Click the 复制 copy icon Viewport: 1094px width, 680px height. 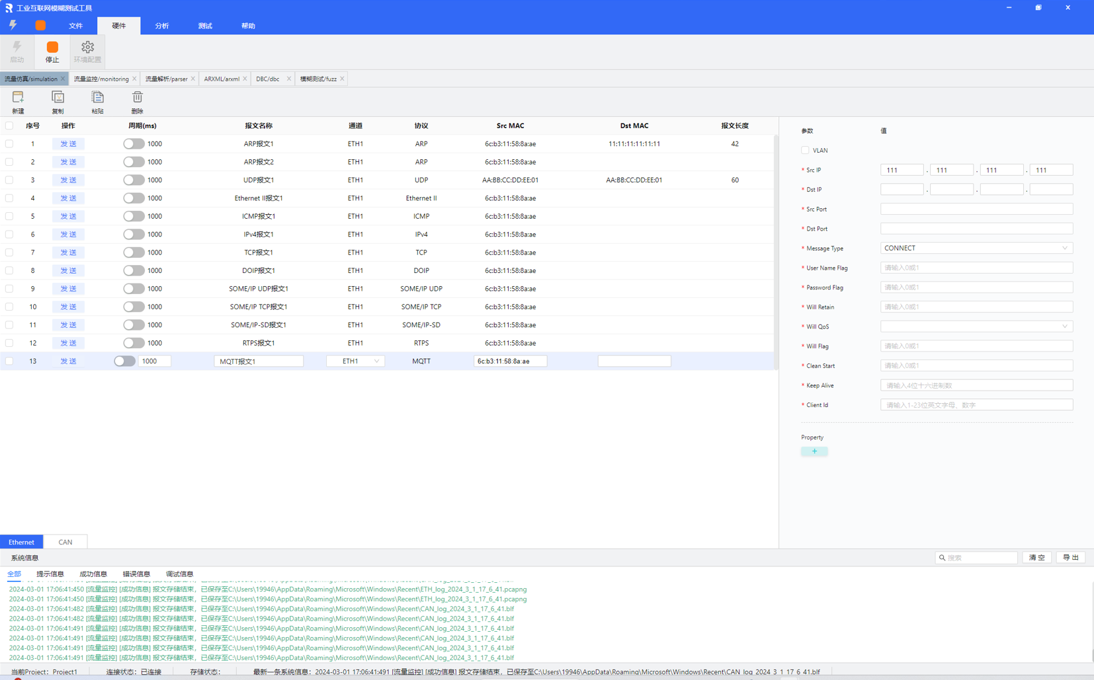(x=58, y=98)
